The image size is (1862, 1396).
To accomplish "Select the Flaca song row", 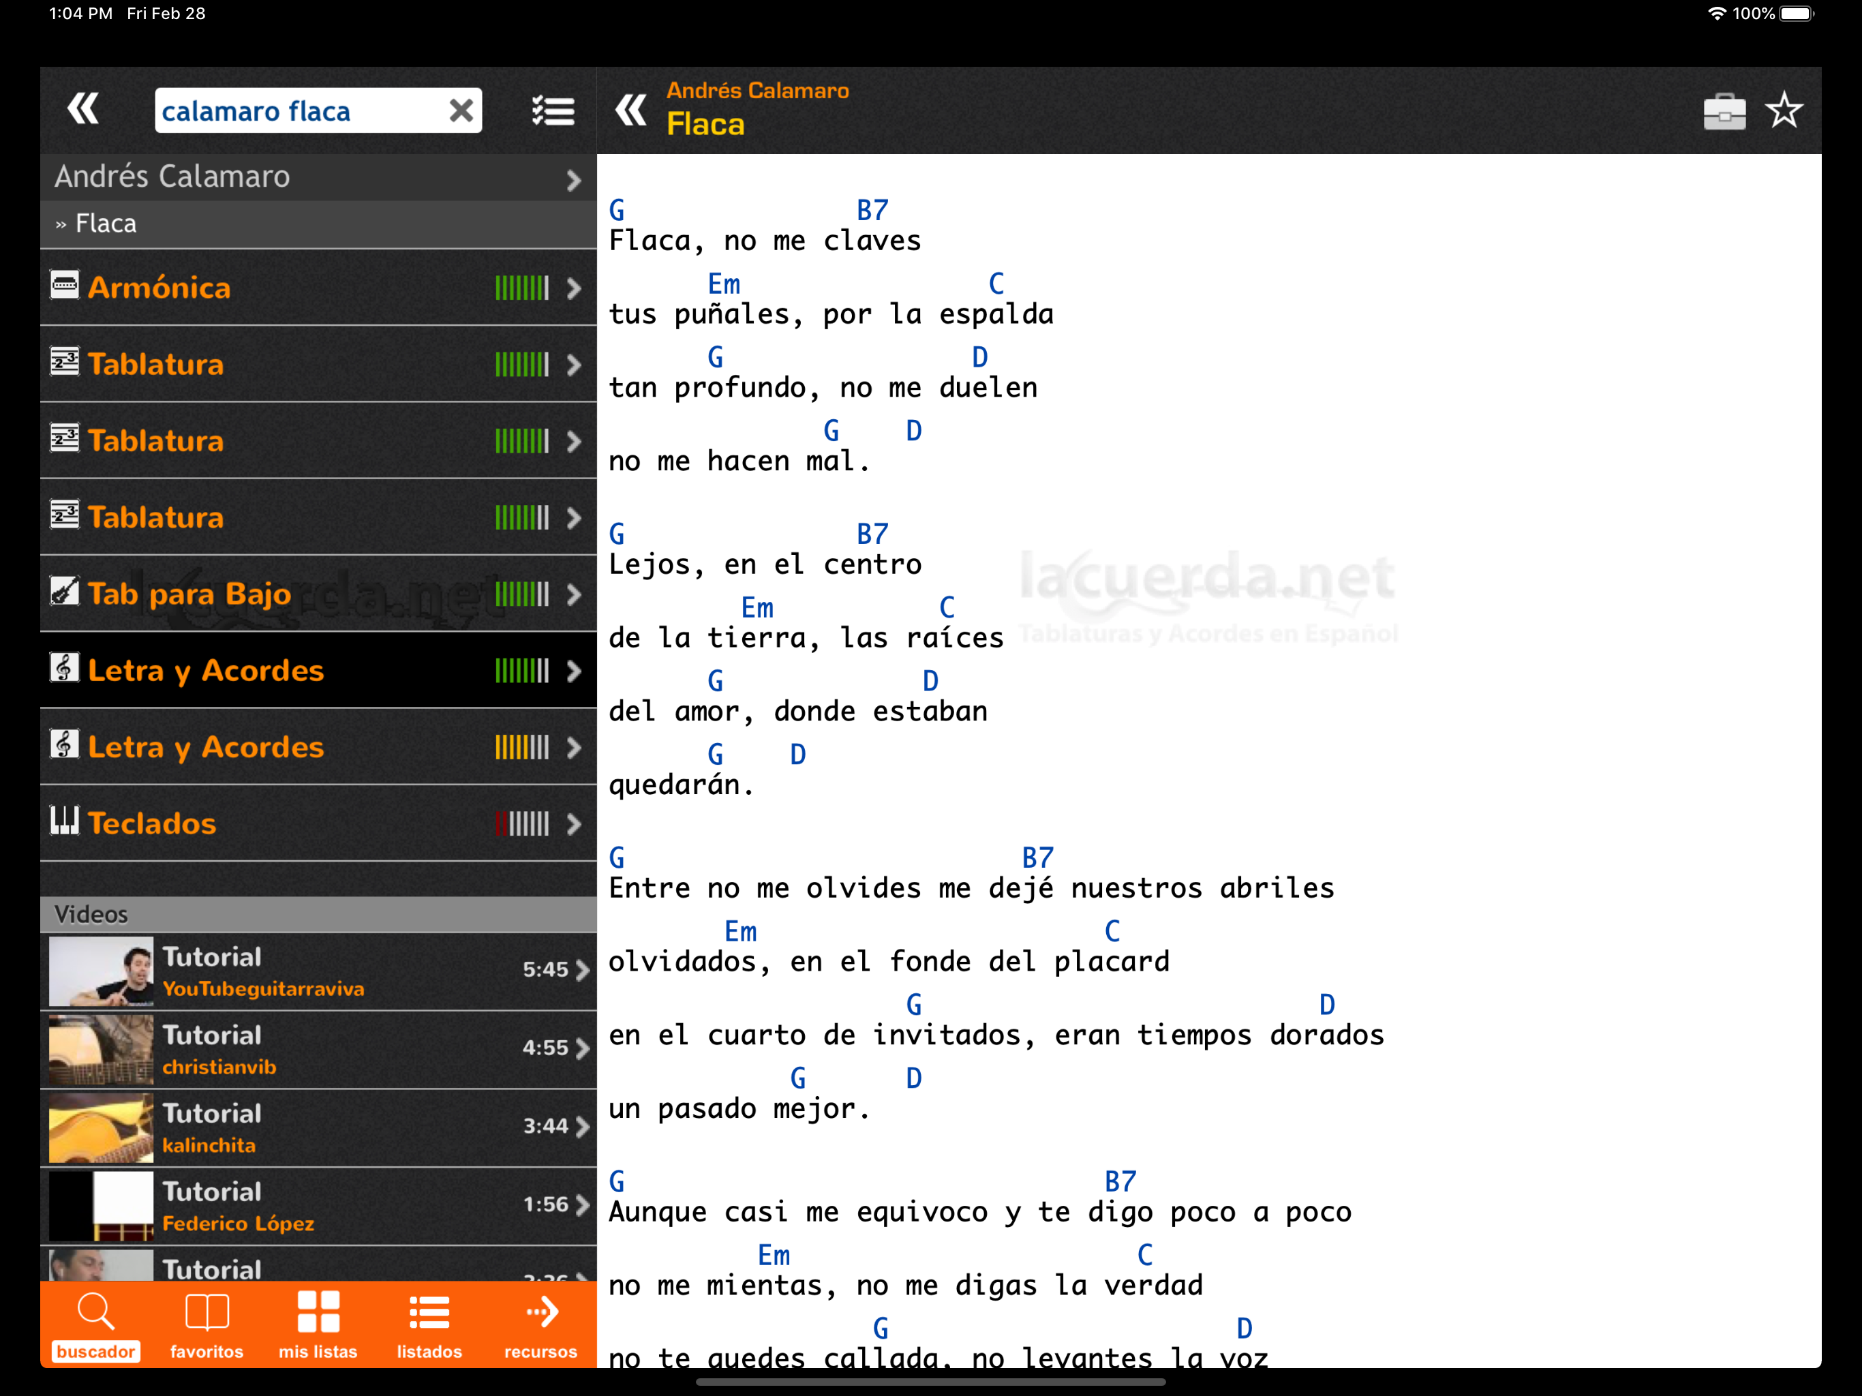I will click(x=318, y=224).
